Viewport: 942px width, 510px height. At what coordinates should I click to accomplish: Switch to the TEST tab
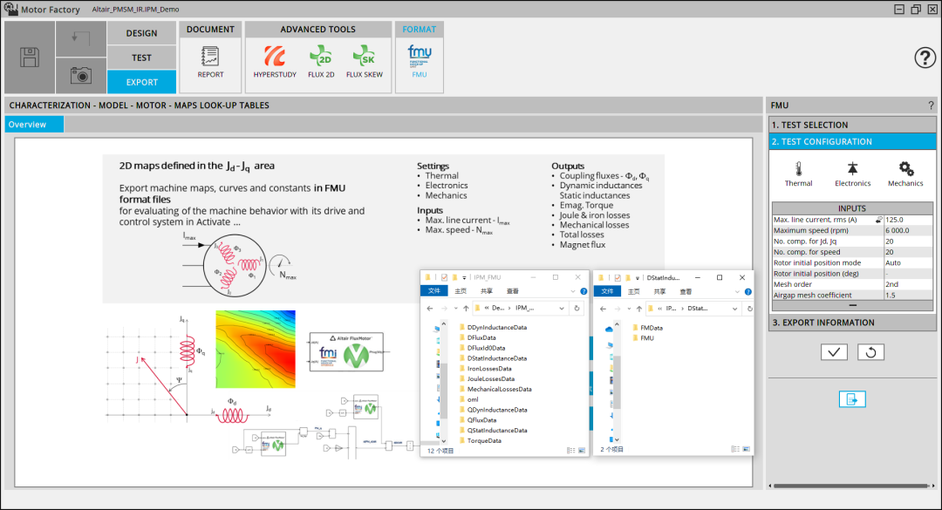point(142,58)
